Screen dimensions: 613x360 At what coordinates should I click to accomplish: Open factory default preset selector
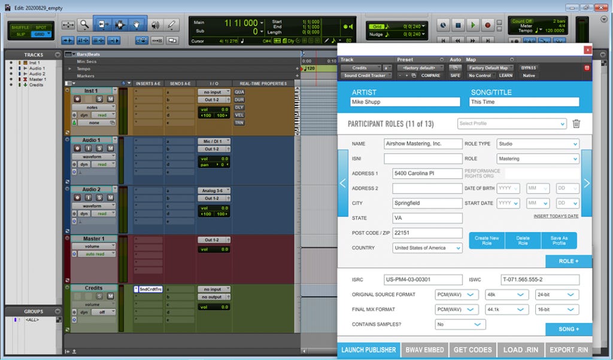tap(421, 68)
